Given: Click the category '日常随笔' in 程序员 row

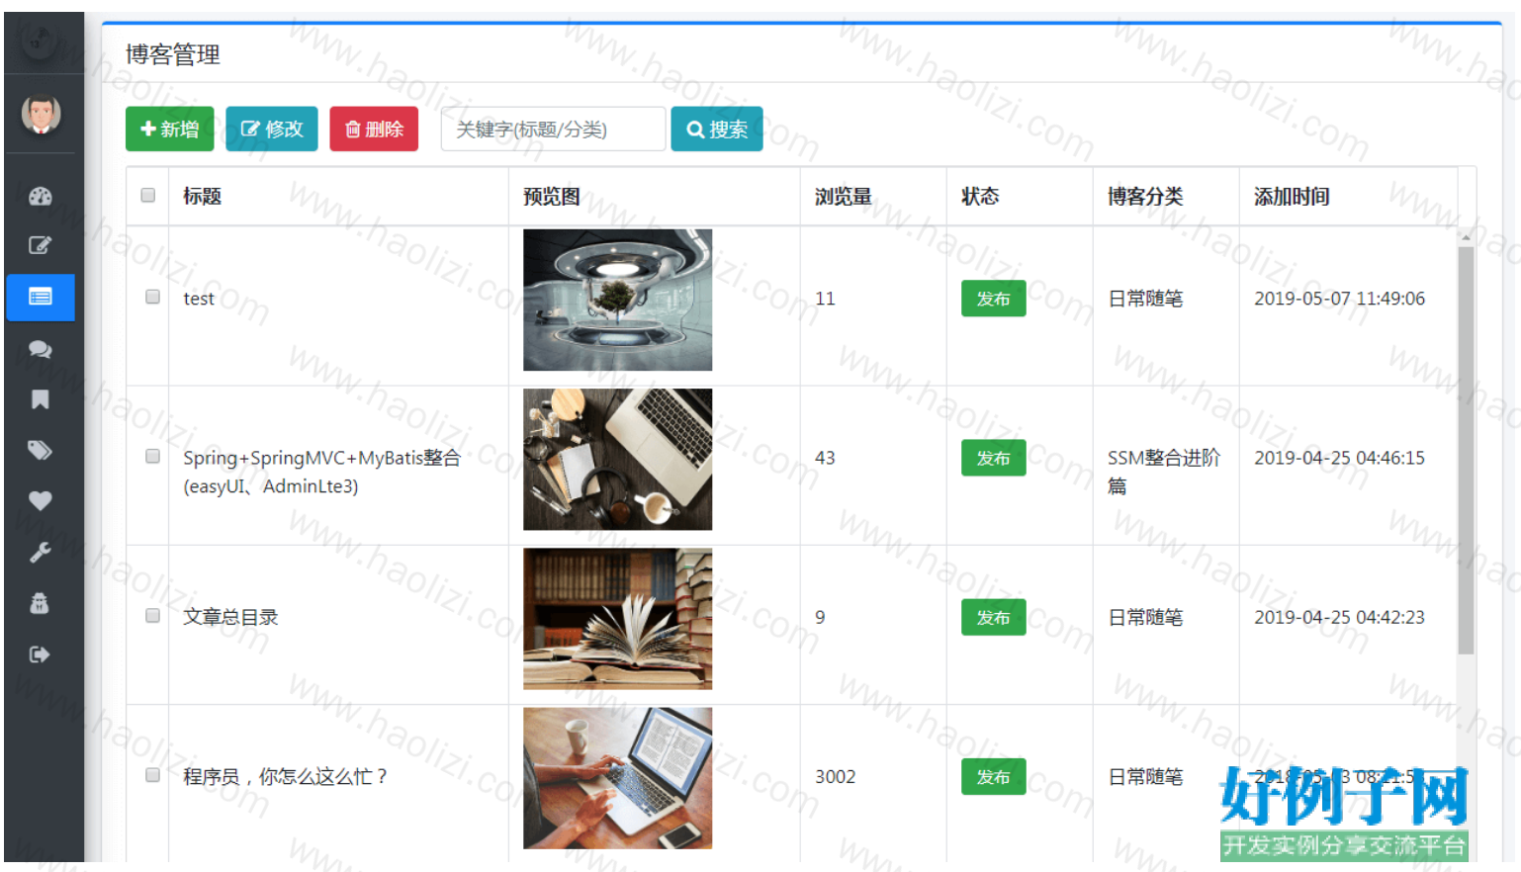Looking at the screenshot, I should click(1145, 776).
